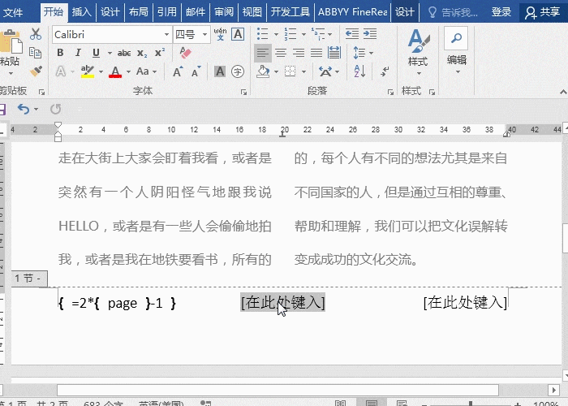Click the phonetic guide wén icon
Image resolution: width=568 pixels, height=406 pixels.
(220, 34)
